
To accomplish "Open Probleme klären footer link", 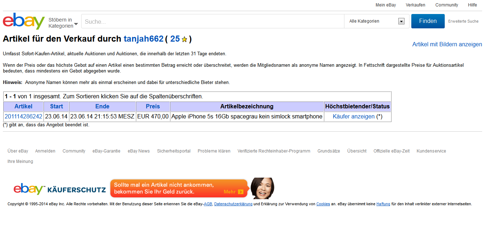I will (214, 151).
